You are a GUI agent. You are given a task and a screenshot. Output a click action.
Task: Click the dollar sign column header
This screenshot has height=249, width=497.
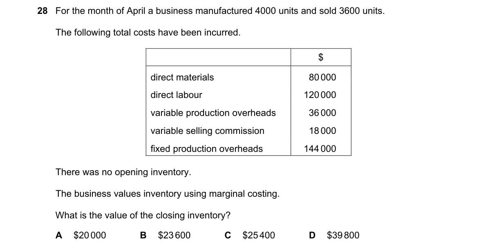click(321, 58)
